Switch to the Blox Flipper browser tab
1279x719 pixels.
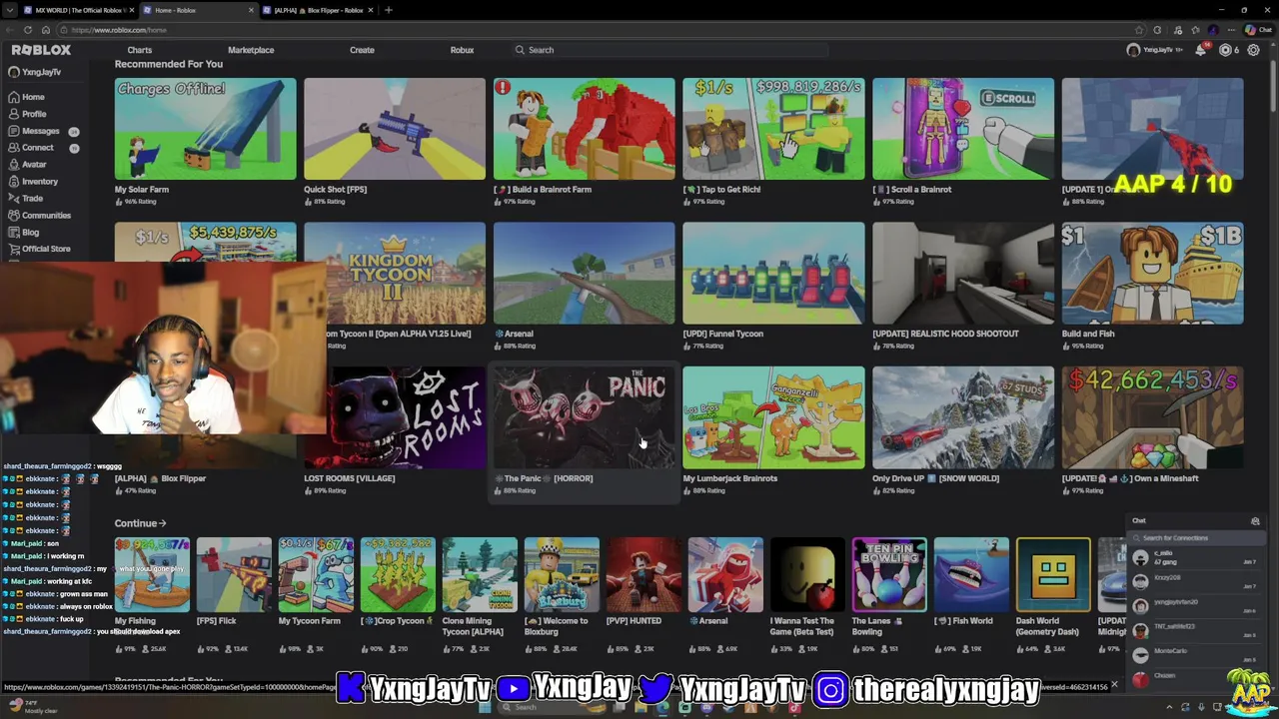[x=317, y=10]
